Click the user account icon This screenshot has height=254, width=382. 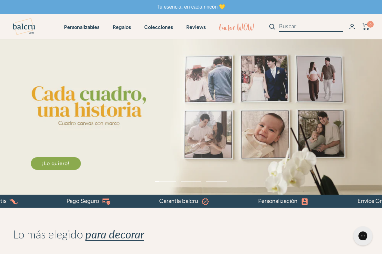[352, 27]
